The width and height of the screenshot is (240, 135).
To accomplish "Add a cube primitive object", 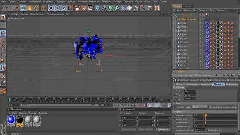I will coord(97,8).
